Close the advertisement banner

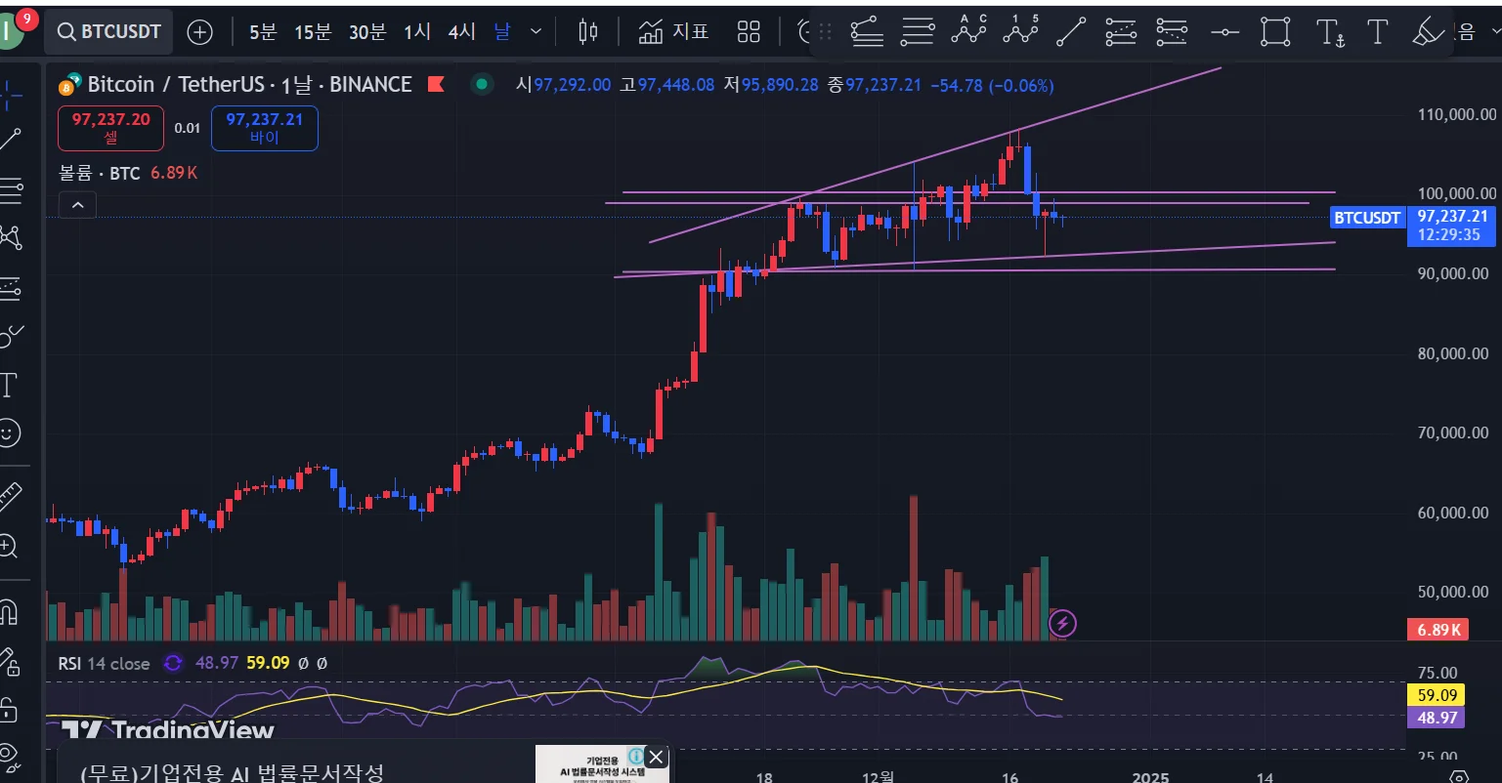click(657, 757)
